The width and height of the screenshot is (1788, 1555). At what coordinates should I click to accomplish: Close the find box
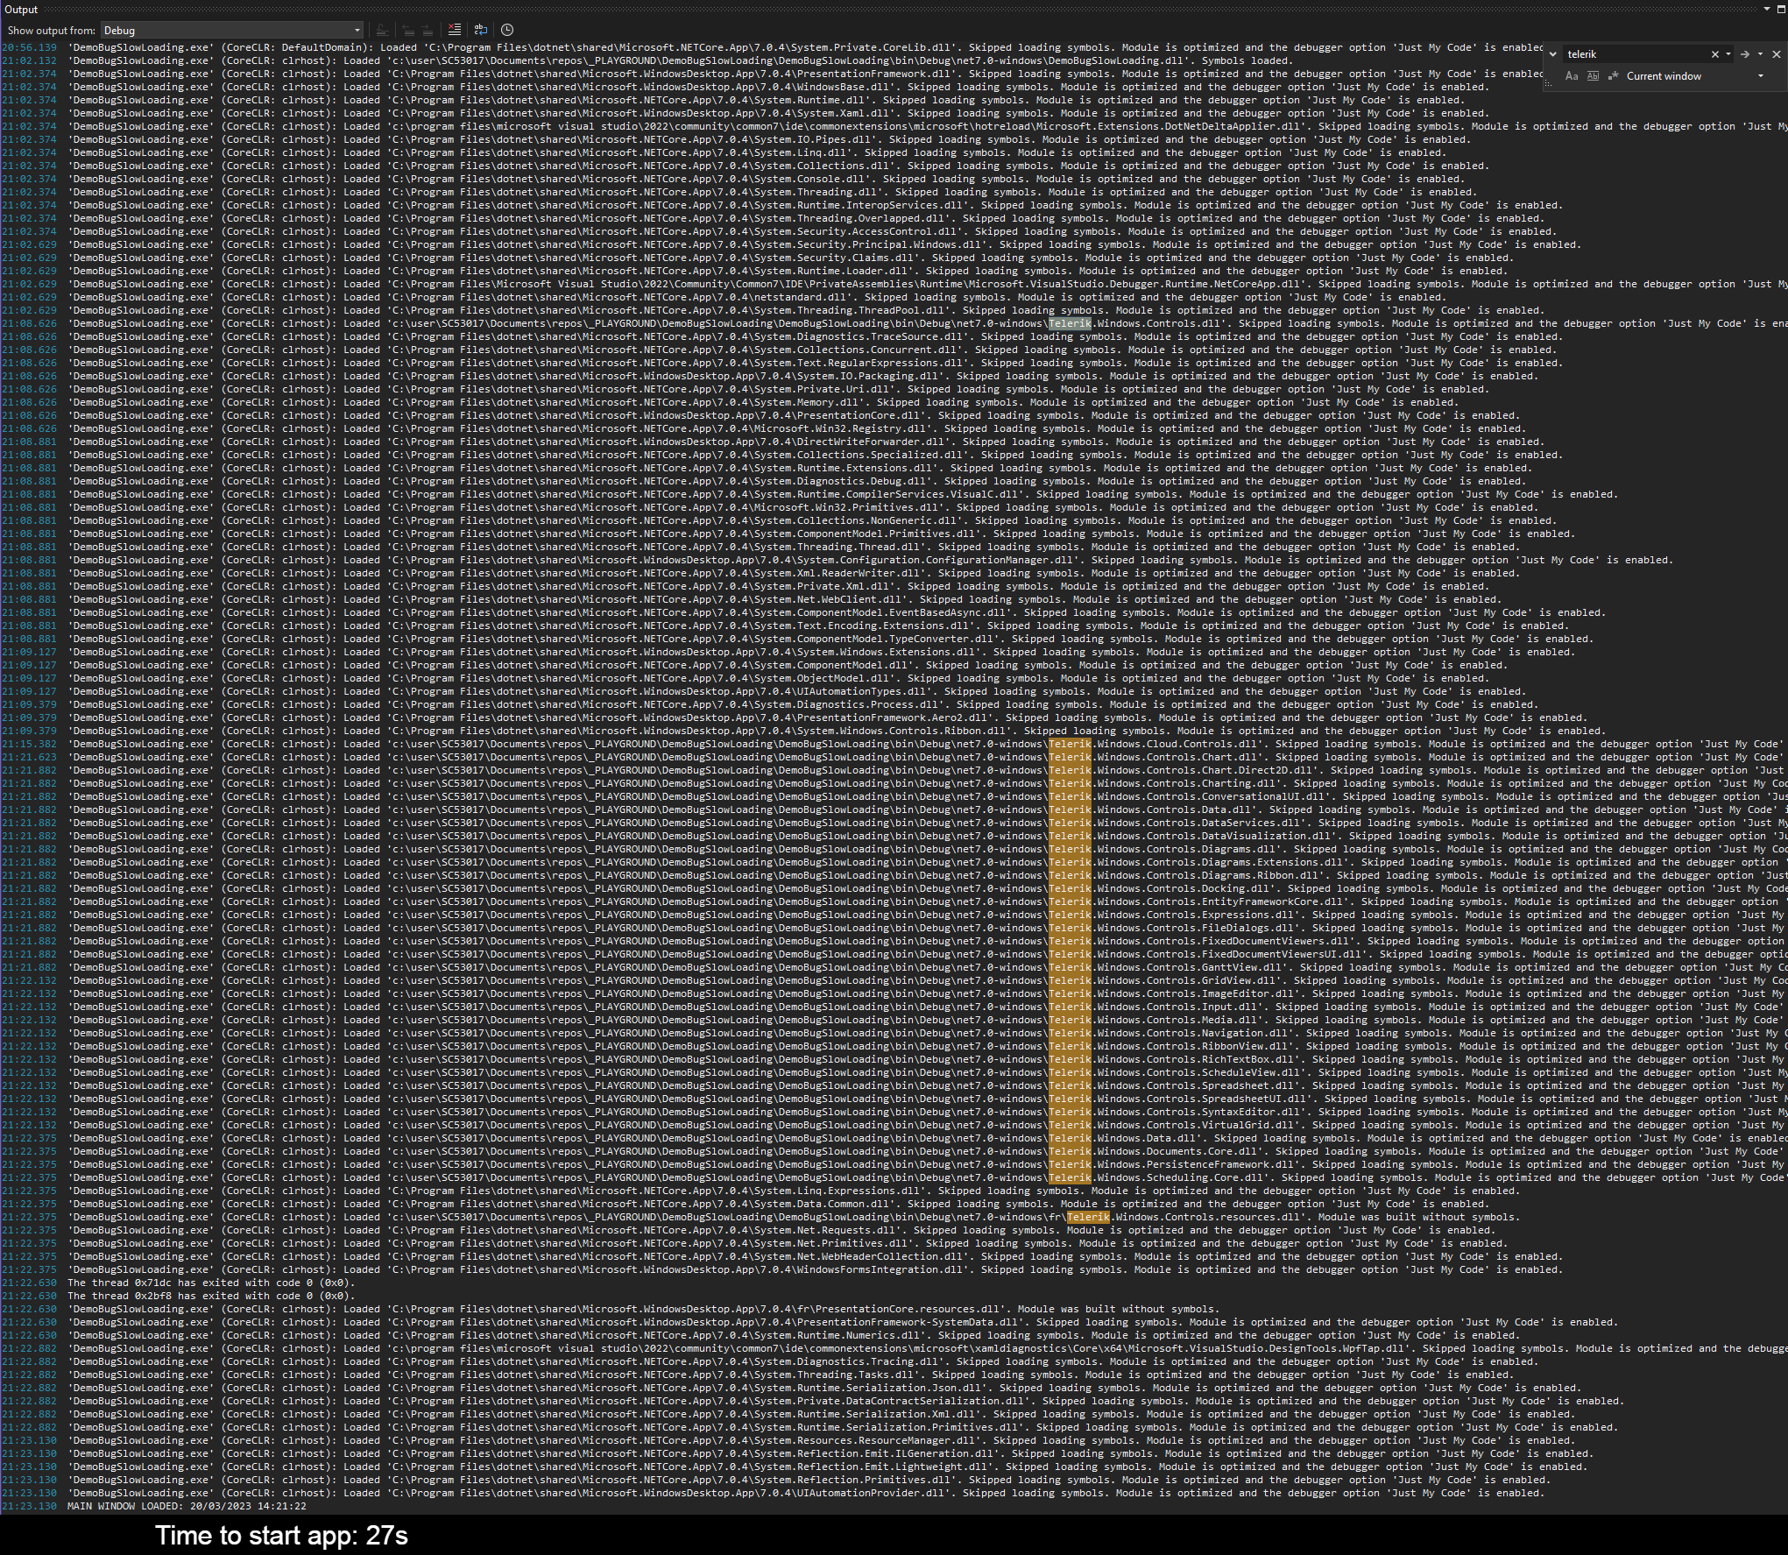point(1777,54)
